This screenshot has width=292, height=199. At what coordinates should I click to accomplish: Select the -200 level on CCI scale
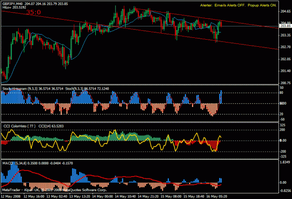(283, 151)
